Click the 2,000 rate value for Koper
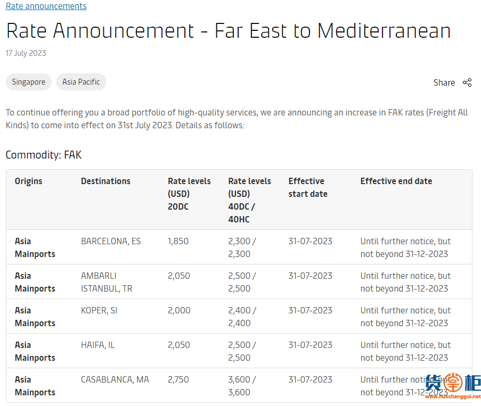The width and height of the screenshot is (481, 406). [x=179, y=310]
